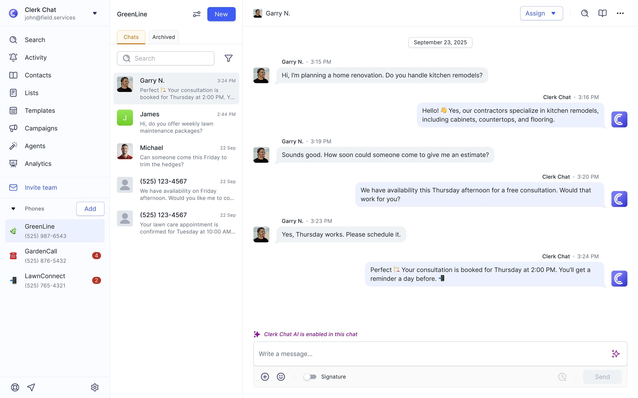
Task: Open inbox settings sliders icon
Action: coord(197,14)
